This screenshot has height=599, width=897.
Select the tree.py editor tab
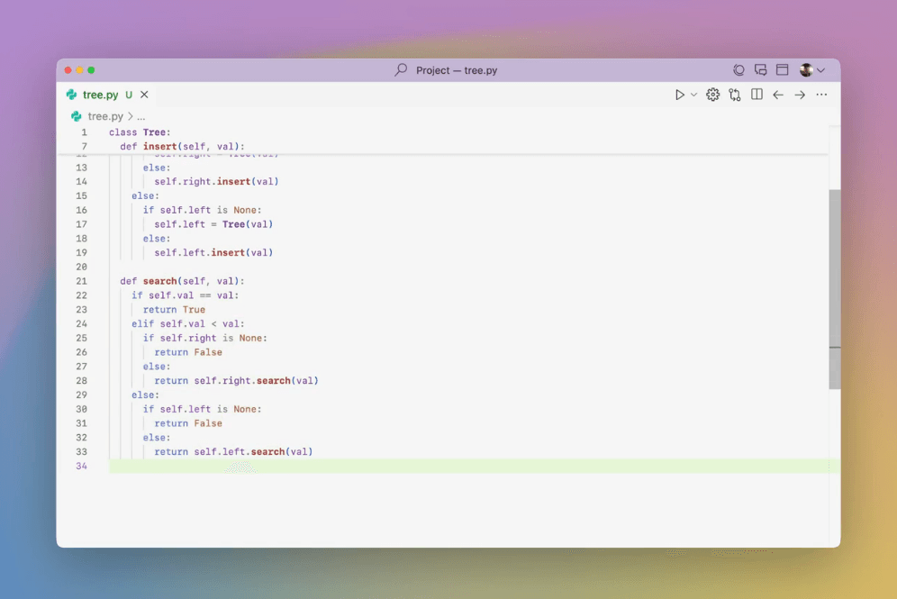click(107, 95)
